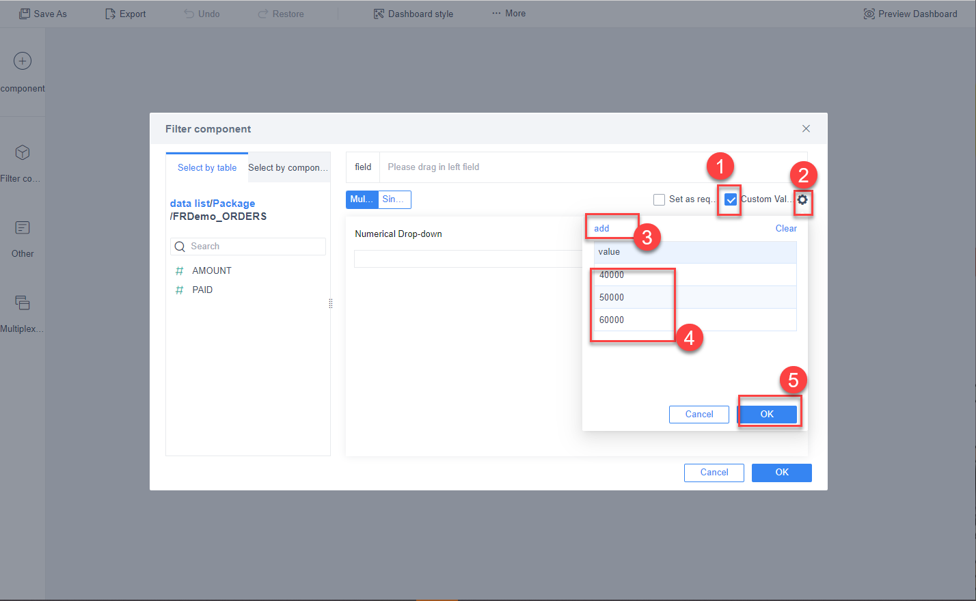The width and height of the screenshot is (976, 601).
Task: Click the add link in value list
Action: pyautogui.click(x=601, y=228)
